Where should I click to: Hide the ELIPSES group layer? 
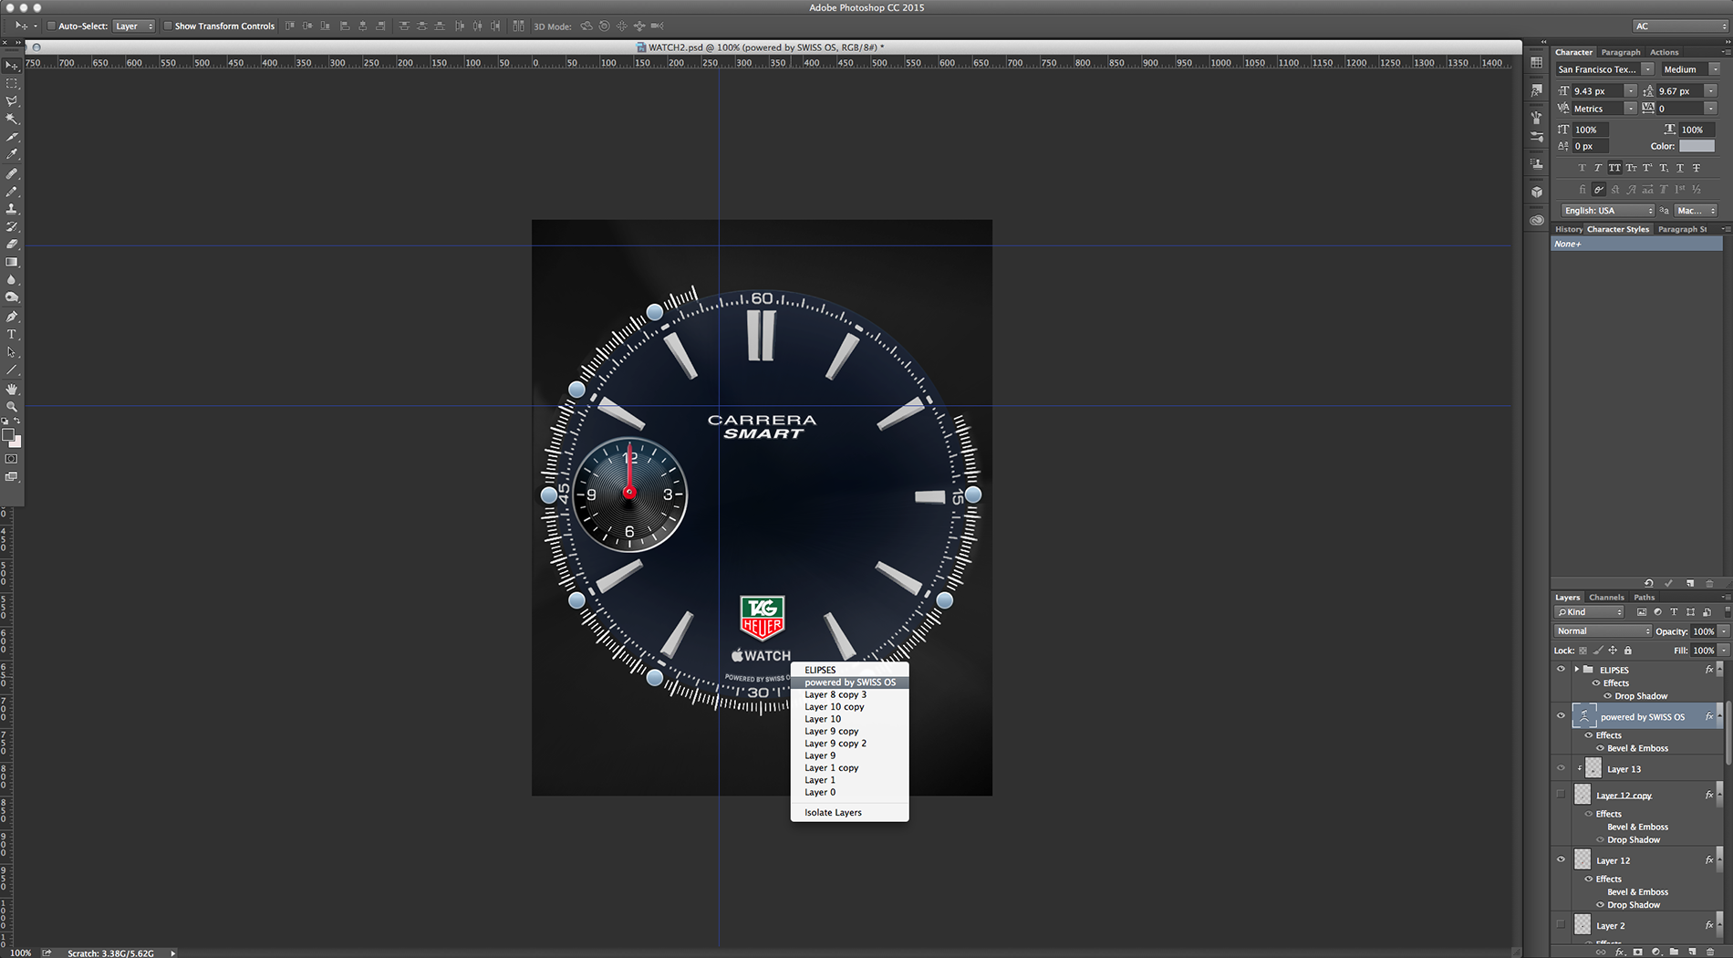pos(1561,669)
